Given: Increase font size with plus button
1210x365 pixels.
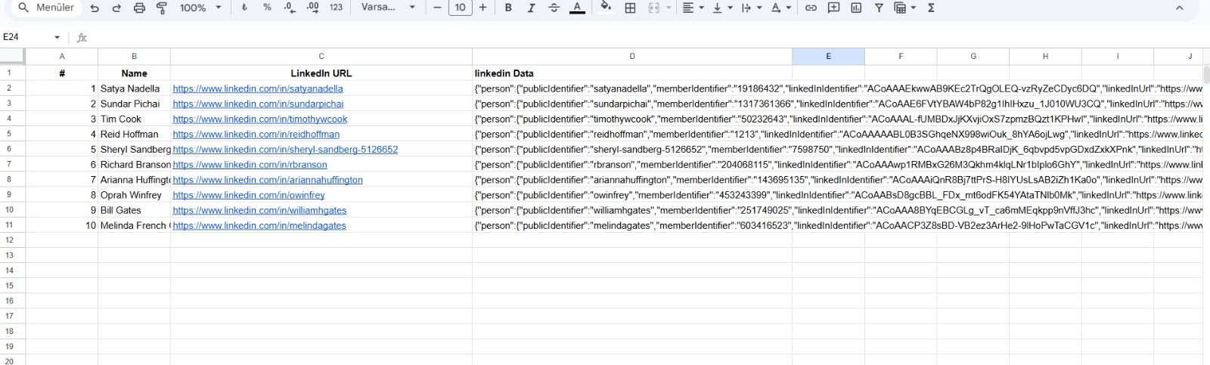Looking at the screenshot, I should tap(482, 8).
